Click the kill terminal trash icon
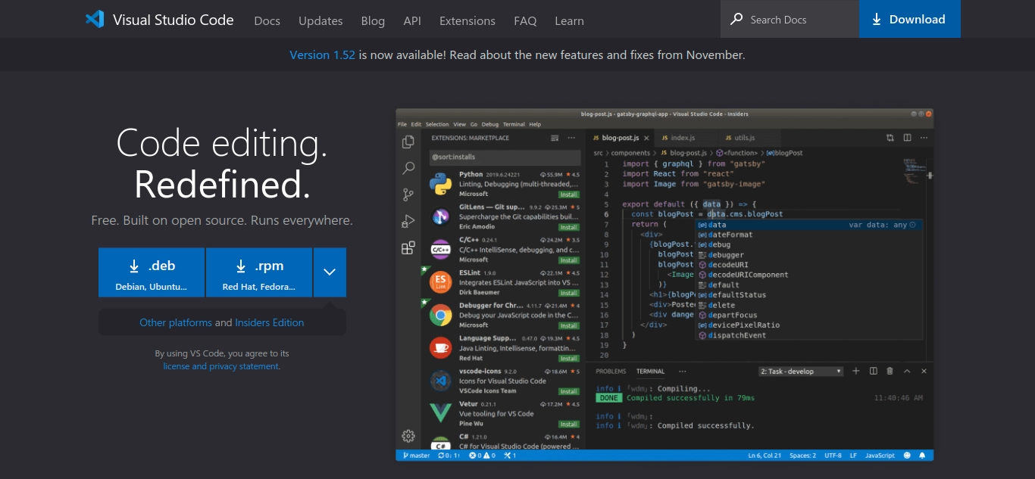Image resolution: width=1035 pixels, height=479 pixels. click(x=890, y=371)
